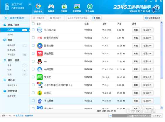
Task: Open 手机联系人 in the sidebar
Action: coord(12,85)
